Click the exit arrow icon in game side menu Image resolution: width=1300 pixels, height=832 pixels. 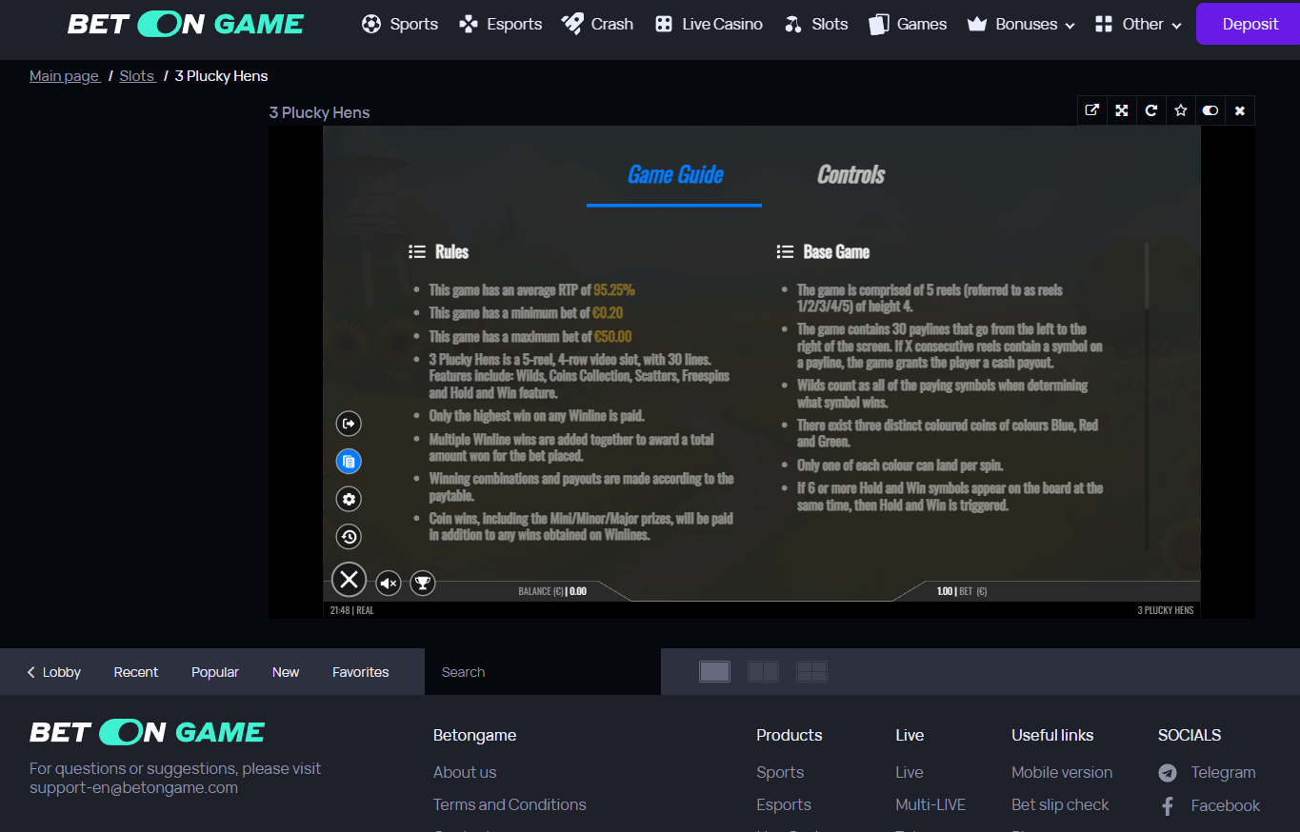349,424
